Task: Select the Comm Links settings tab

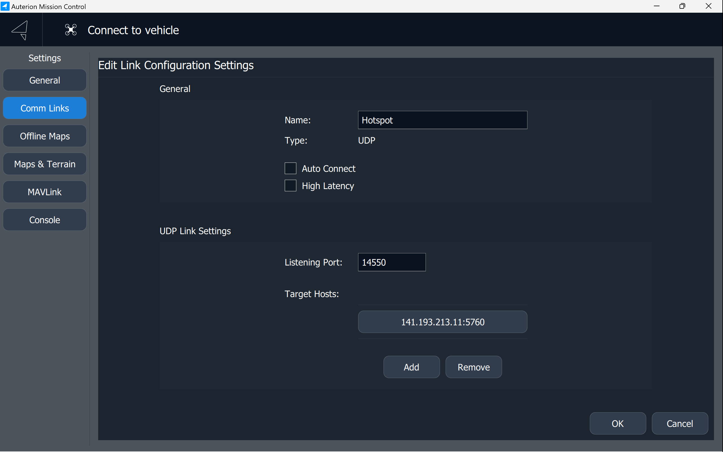Action: pyautogui.click(x=45, y=108)
